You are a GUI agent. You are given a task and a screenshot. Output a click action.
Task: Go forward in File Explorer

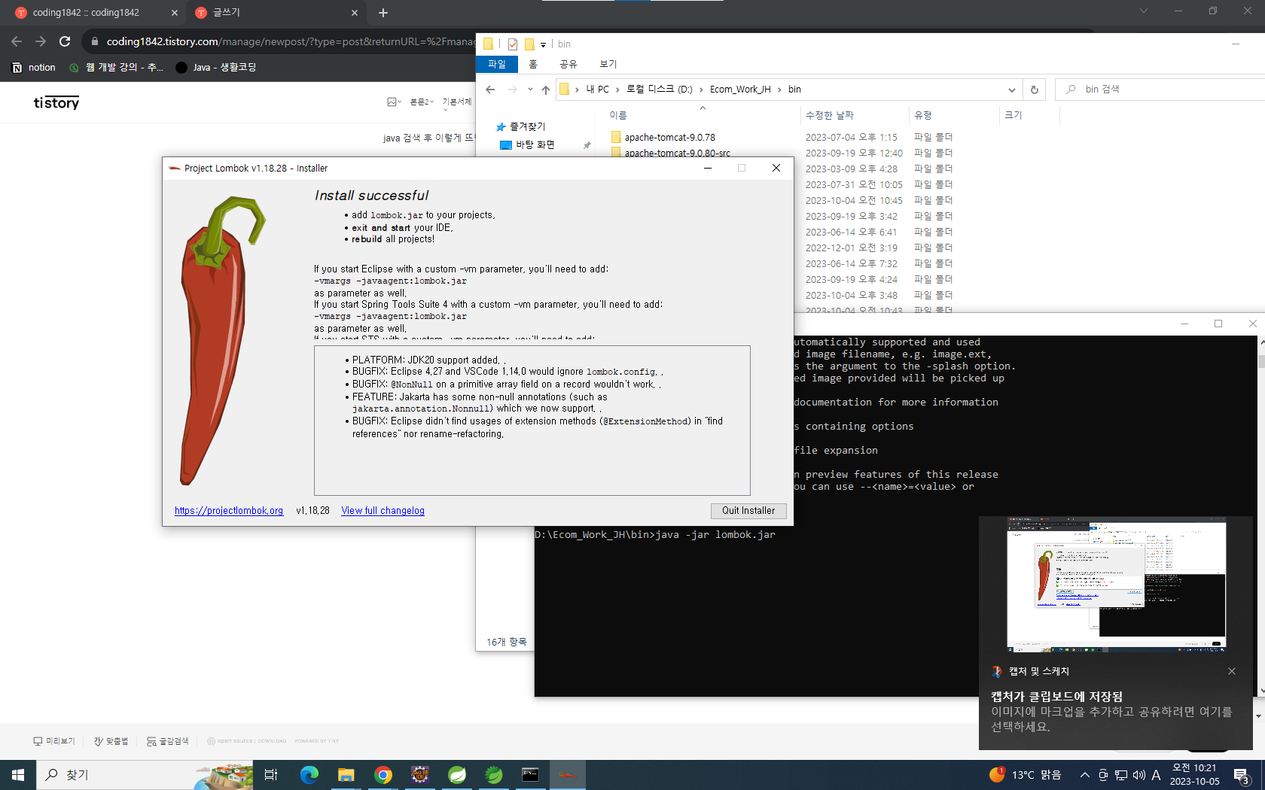[x=512, y=90]
